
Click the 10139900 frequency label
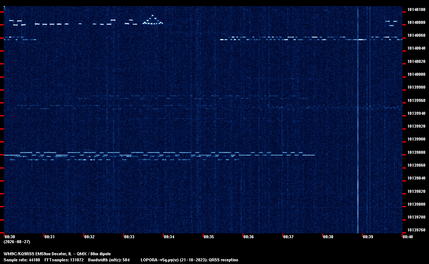416,139
